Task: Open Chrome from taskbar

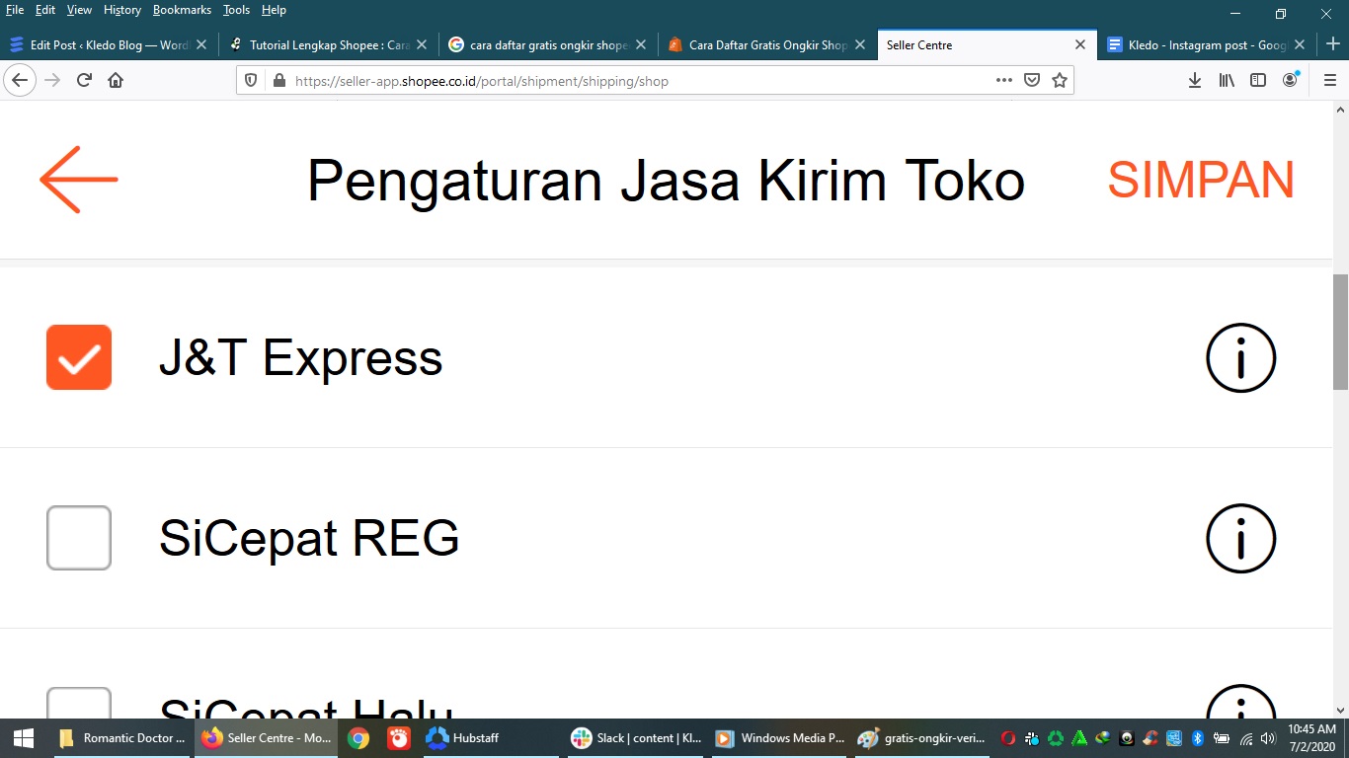Action: 358,738
